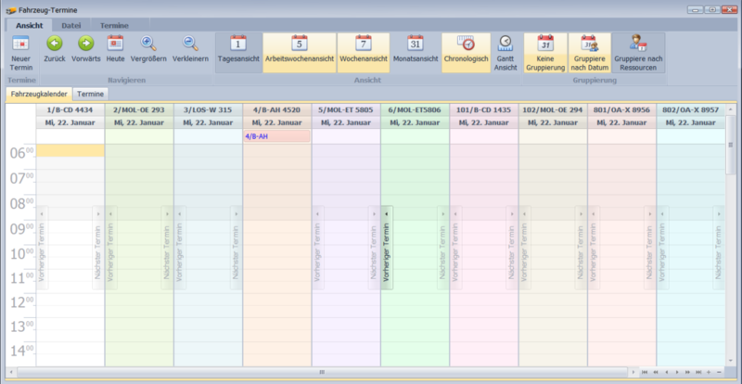The height and width of the screenshot is (384, 742).
Task: Zoom out using Verkleinern
Action: 190,49
